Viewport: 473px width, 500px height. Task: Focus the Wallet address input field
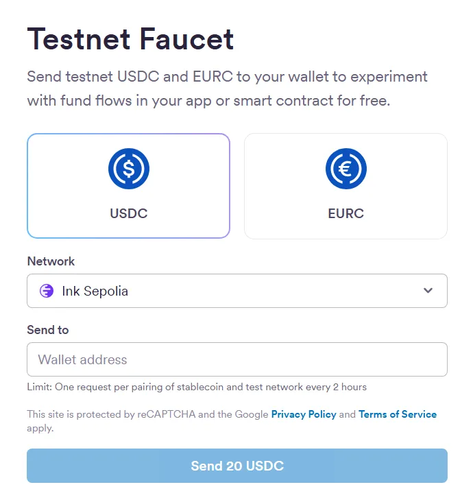(236, 359)
